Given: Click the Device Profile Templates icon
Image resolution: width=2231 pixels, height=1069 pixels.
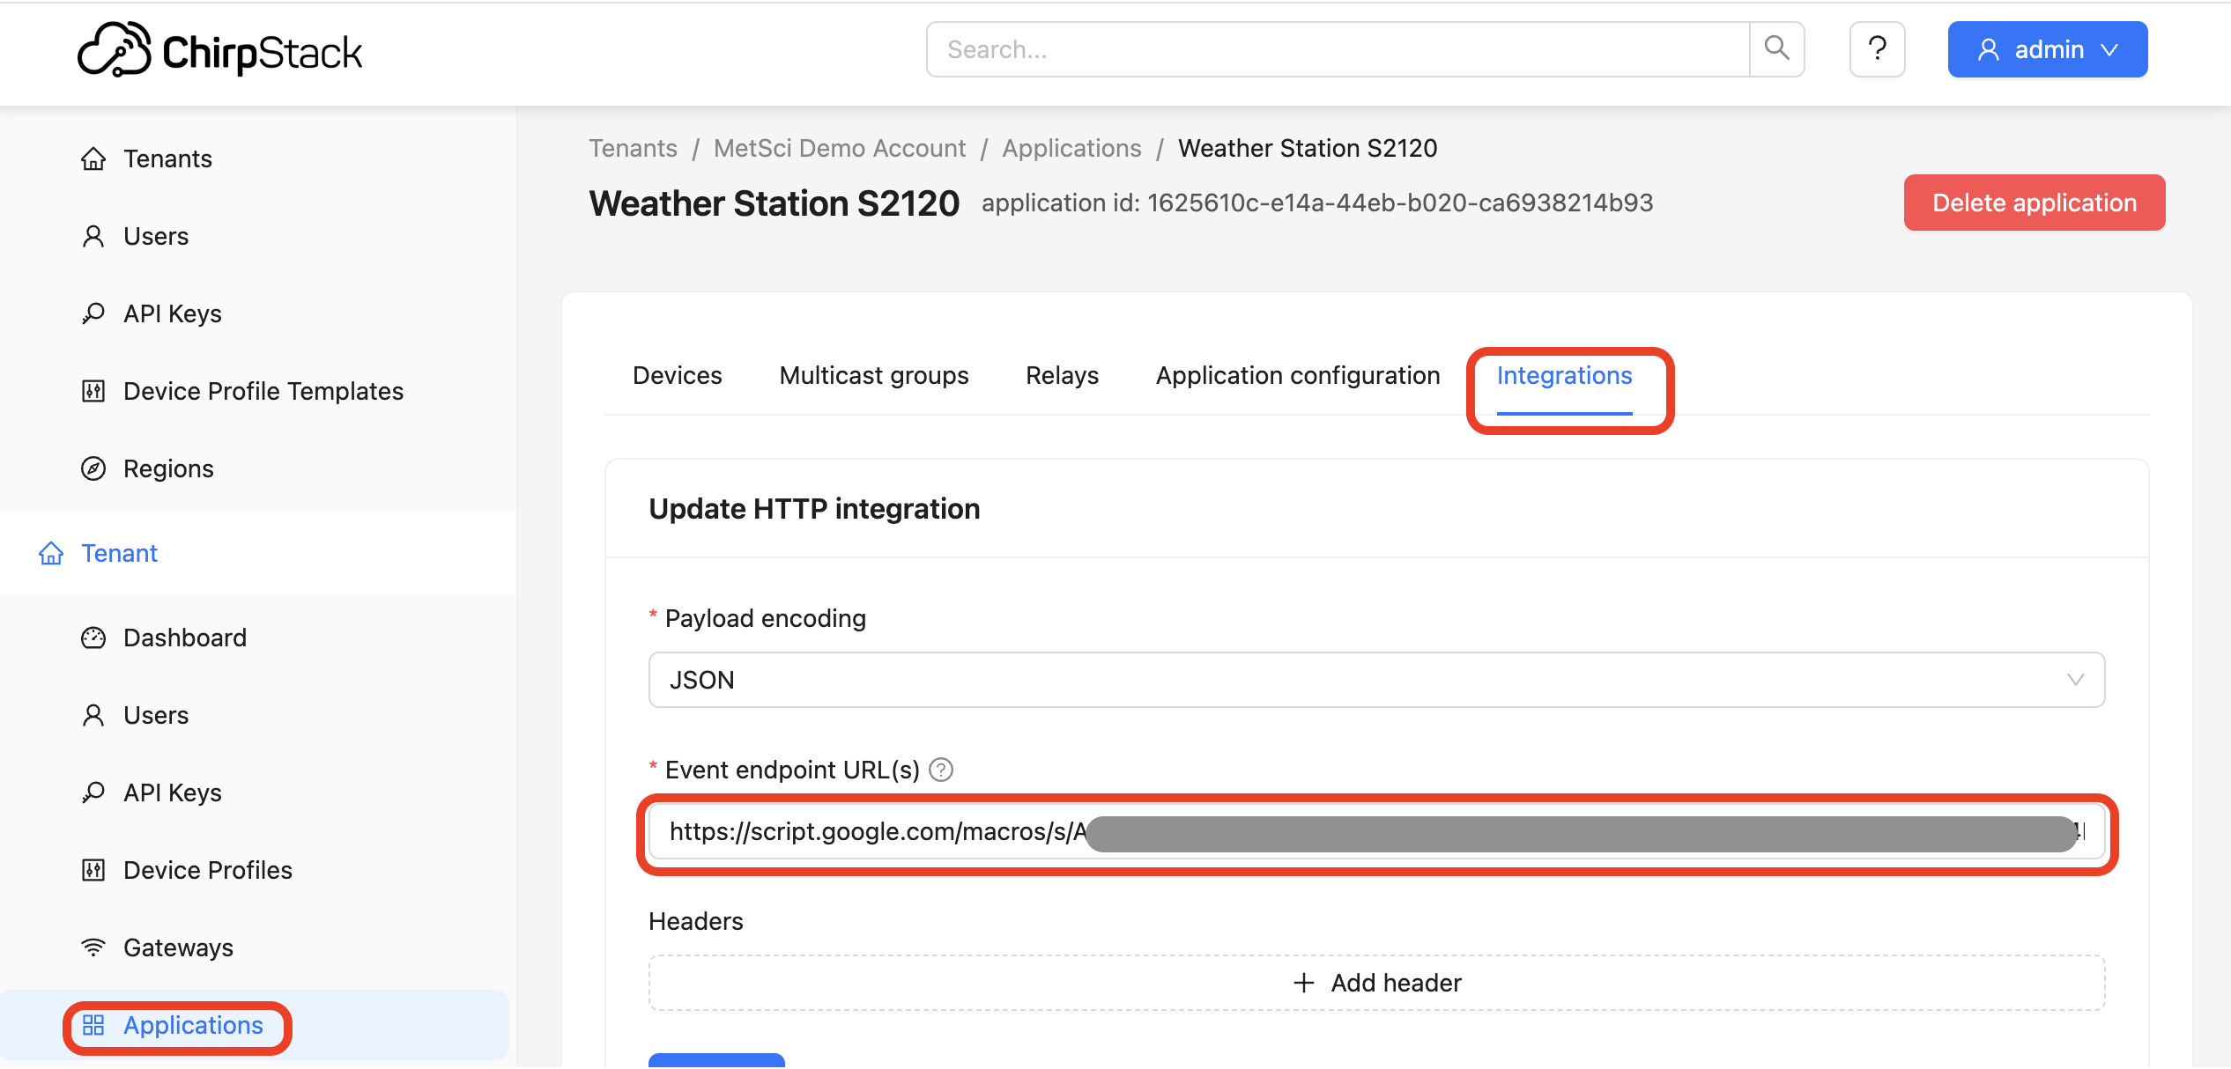Looking at the screenshot, I should 93,390.
